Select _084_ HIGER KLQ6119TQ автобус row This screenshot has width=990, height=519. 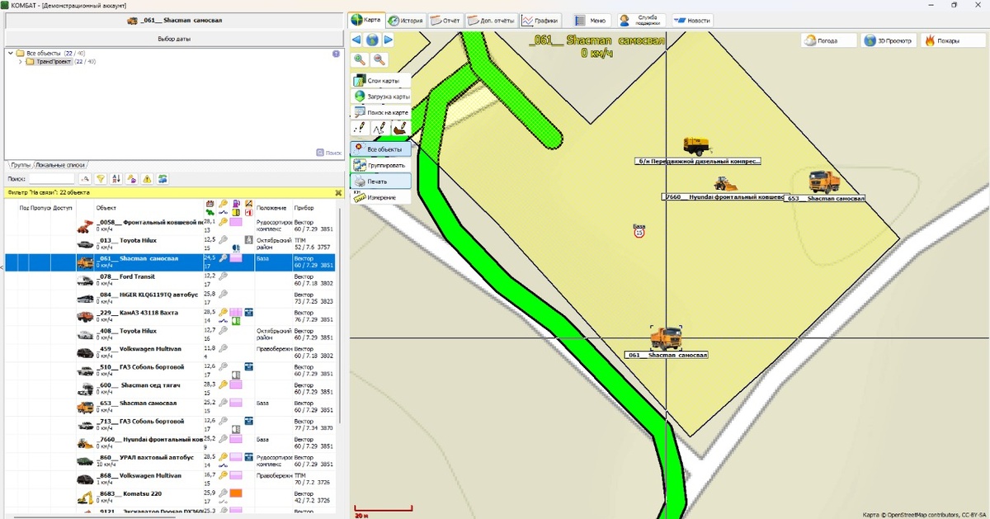169,298
